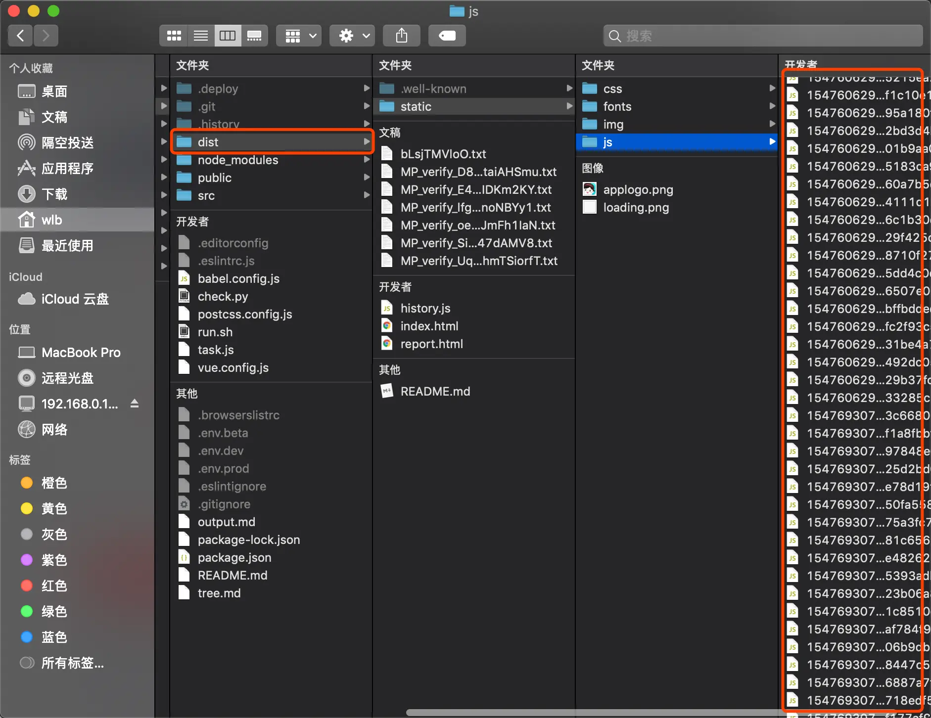
Task: Open the Share toolbar button
Action: pyautogui.click(x=402, y=36)
